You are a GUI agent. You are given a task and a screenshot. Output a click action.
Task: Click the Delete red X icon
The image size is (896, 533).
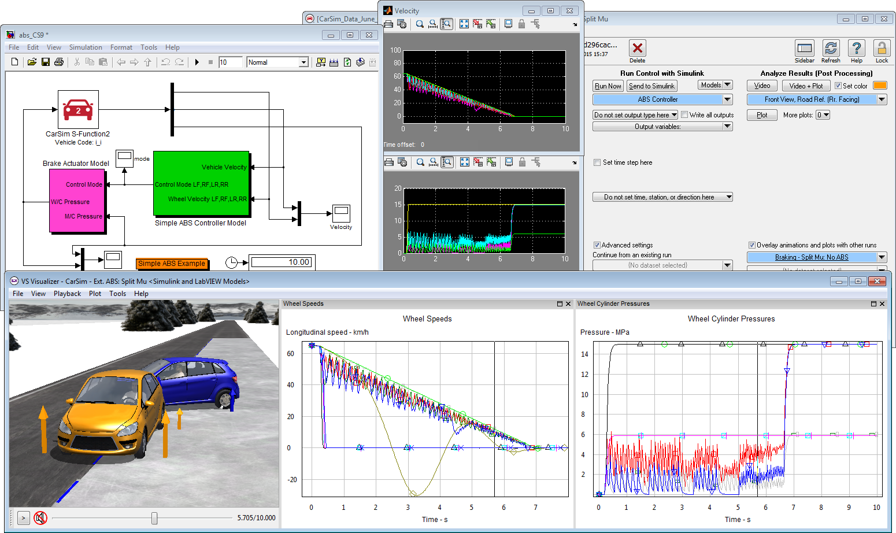[637, 49]
